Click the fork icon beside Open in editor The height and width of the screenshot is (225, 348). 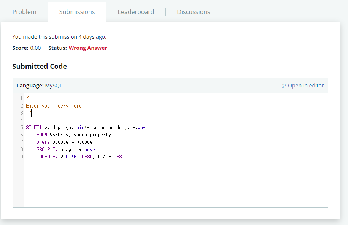coord(284,86)
